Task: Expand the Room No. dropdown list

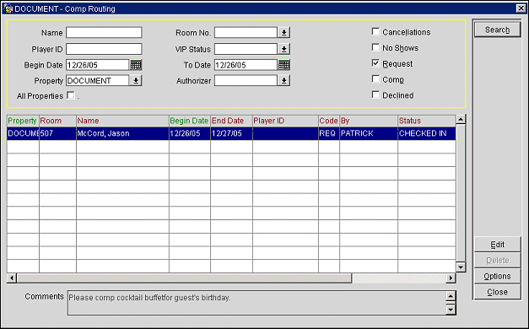Action: 283,32
